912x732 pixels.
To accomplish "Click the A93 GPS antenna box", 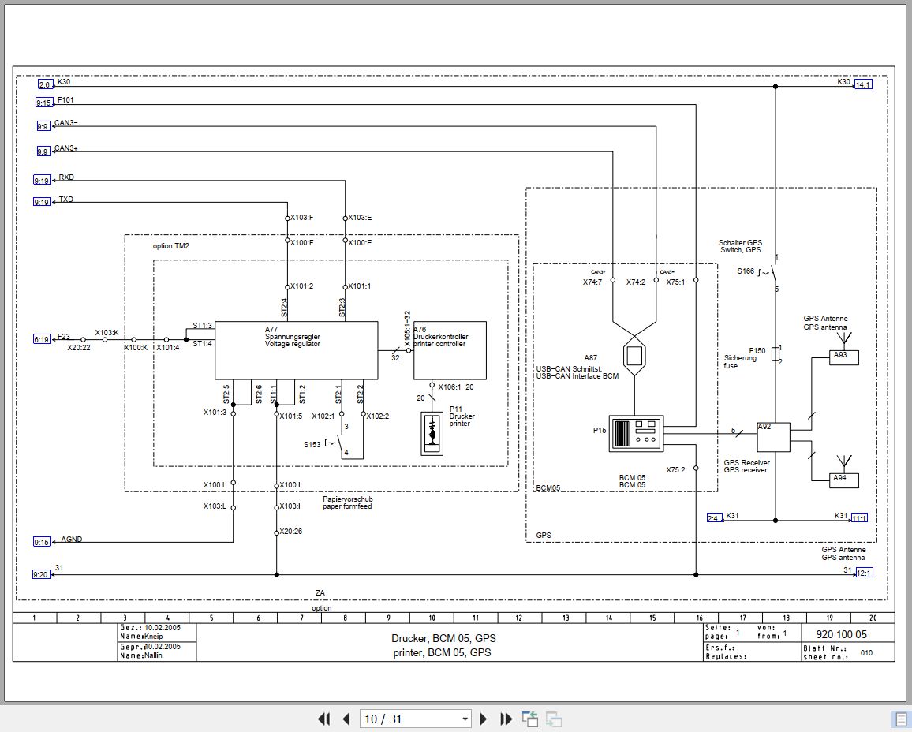I will 844,357.
